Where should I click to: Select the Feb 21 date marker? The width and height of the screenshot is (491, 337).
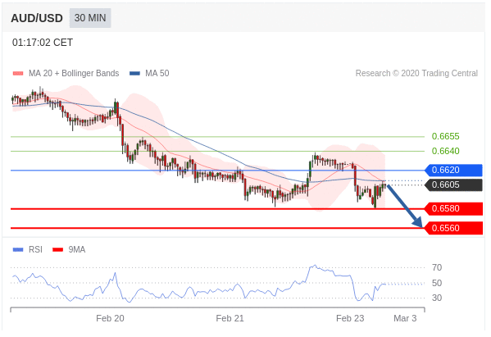(x=230, y=318)
